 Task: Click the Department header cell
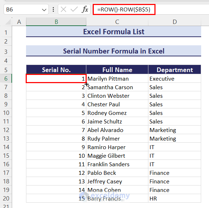pos(175,70)
